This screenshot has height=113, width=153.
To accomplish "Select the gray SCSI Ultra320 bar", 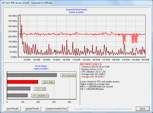I will [x=32, y=75].
